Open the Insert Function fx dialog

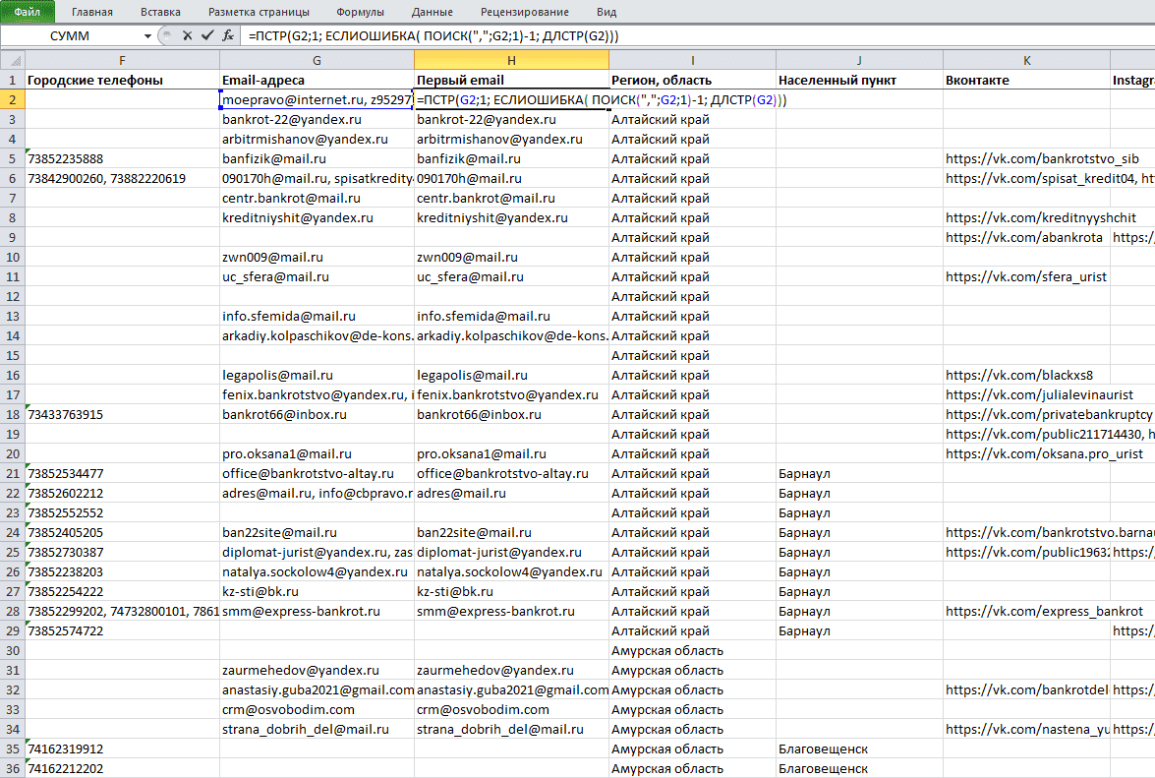click(228, 35)
